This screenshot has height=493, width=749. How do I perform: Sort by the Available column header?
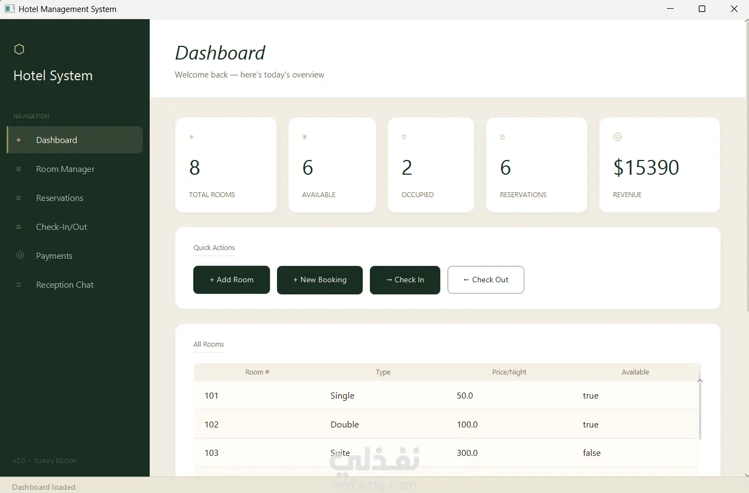coord(635,372)
